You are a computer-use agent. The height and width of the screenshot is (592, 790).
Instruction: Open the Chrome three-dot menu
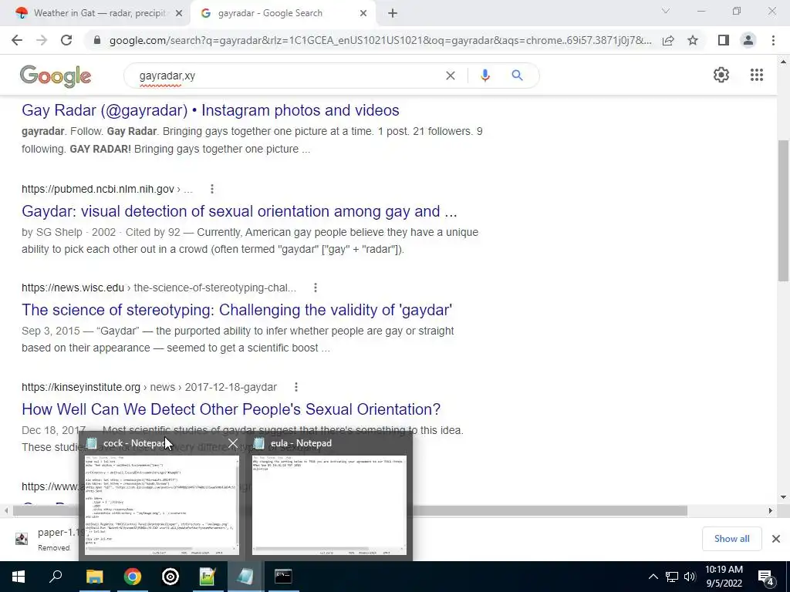[773, 40]
